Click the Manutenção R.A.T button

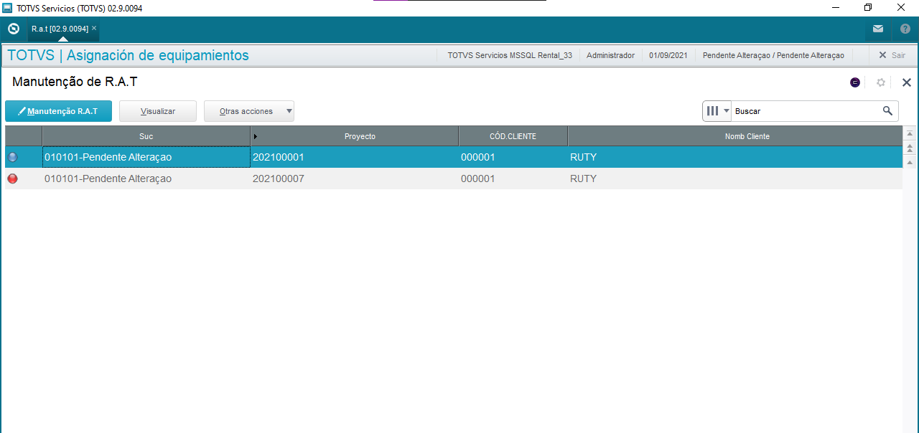coord(58,111)
